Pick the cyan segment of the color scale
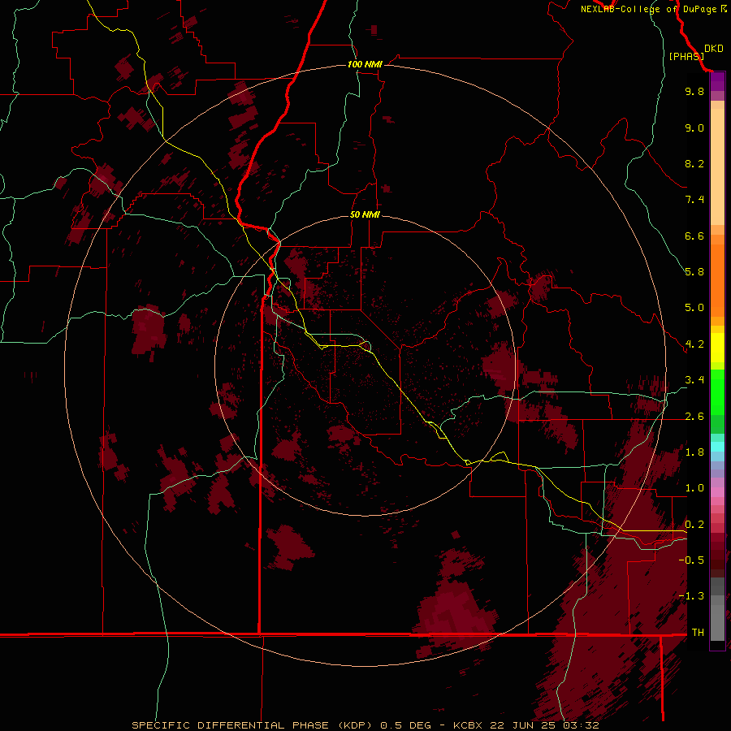Screen dimensions: 731x731 [717, 447]
